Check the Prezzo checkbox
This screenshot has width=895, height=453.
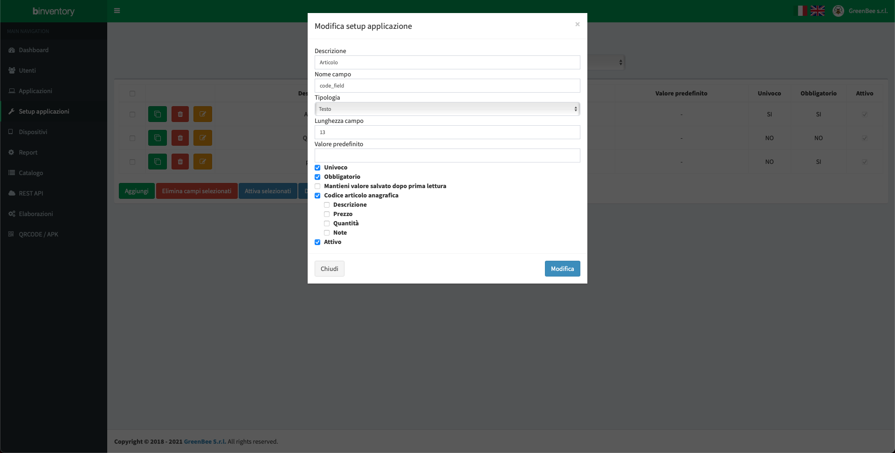[327, 214]
